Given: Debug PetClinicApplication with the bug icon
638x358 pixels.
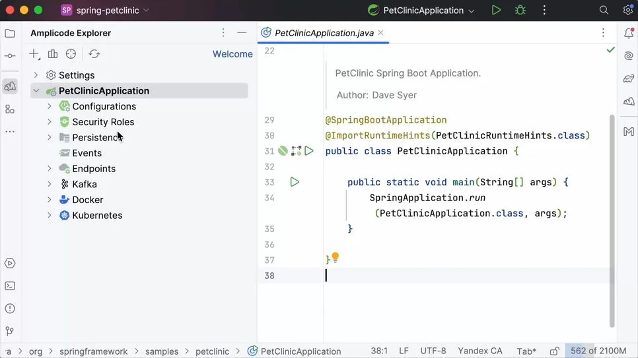Looking at the screenshot, I should [x=520, y=10].
